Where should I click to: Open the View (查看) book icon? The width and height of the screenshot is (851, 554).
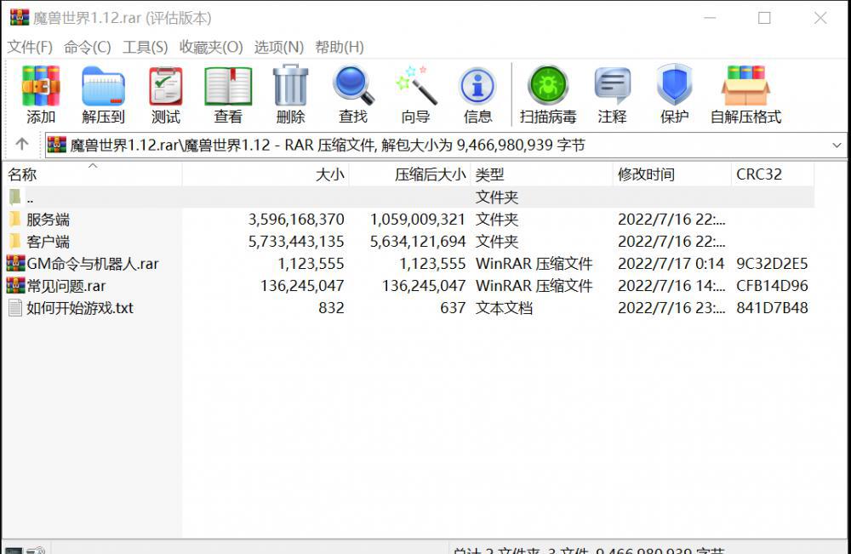coord(228,85)
